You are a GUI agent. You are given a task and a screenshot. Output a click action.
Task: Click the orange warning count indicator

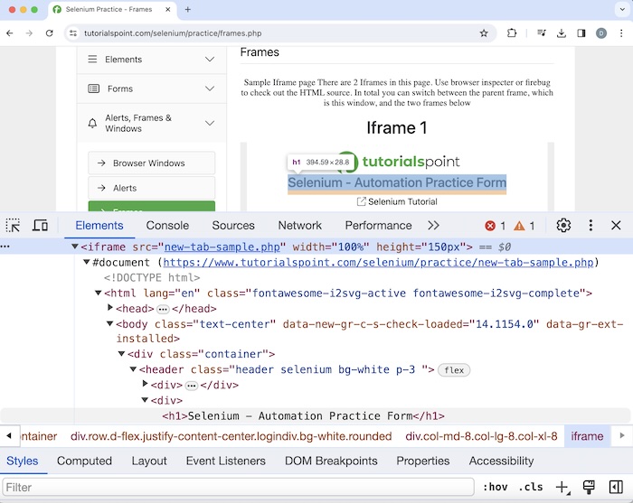click(x=524, y=226)
